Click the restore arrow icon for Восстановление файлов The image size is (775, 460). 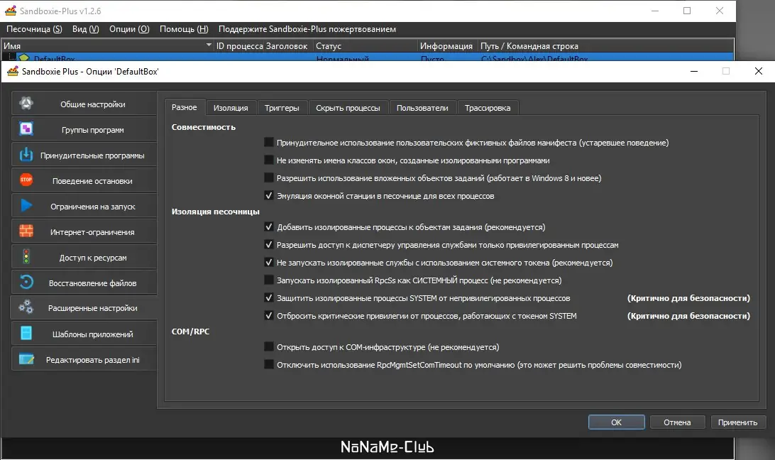click(x=26, y=283)
